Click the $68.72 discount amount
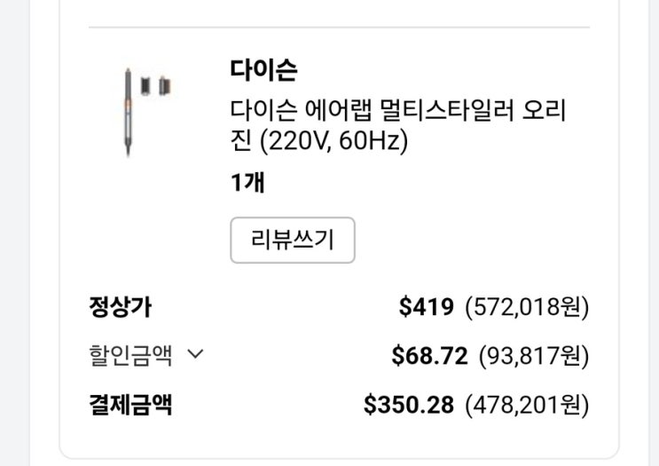Image resolution: width=659 pixels, height=466 pixels. click(x=429, y=356)
